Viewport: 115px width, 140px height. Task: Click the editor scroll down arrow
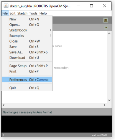(109, 100)
